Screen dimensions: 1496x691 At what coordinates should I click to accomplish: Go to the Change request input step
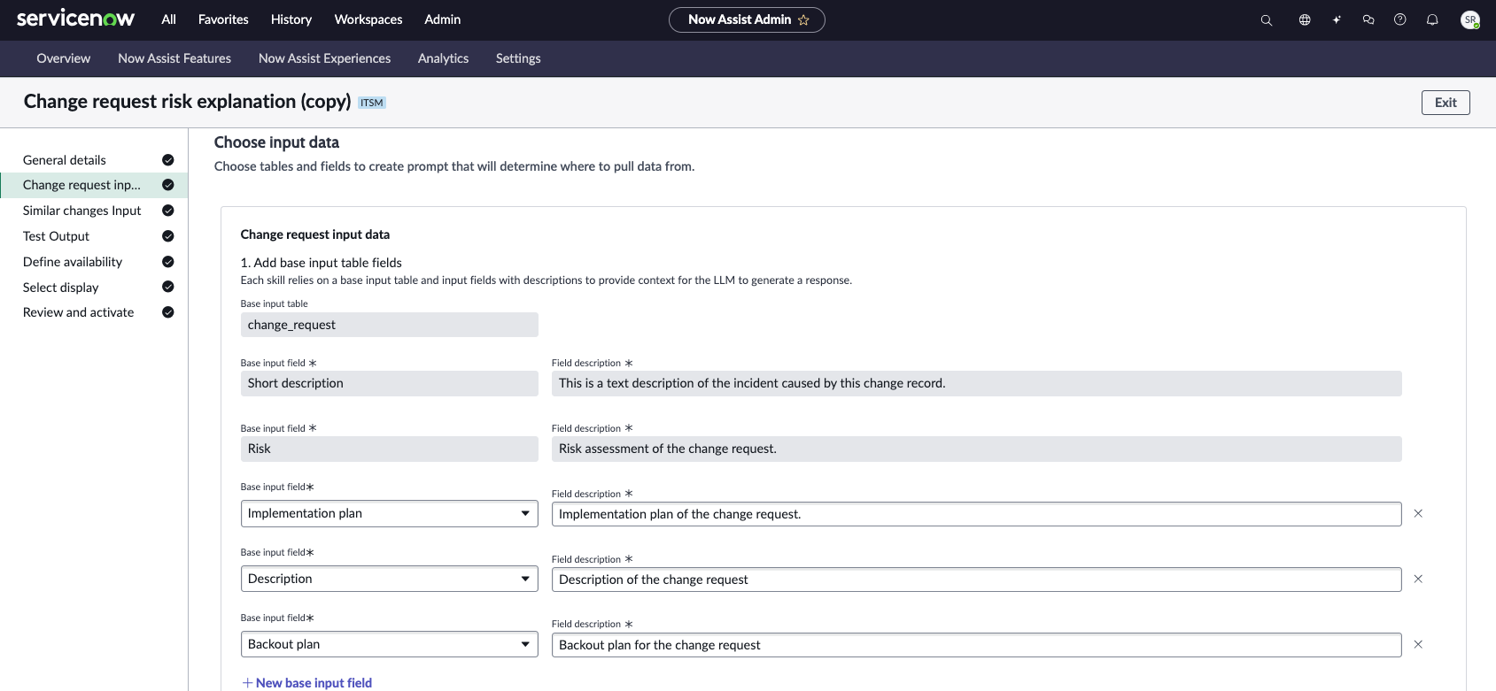94,185
